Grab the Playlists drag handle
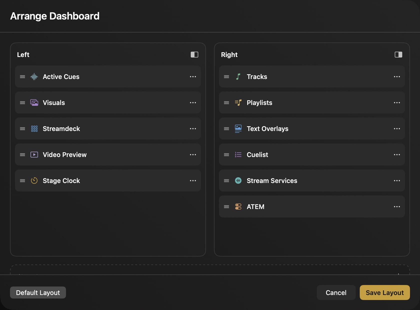 coord(226,103)
